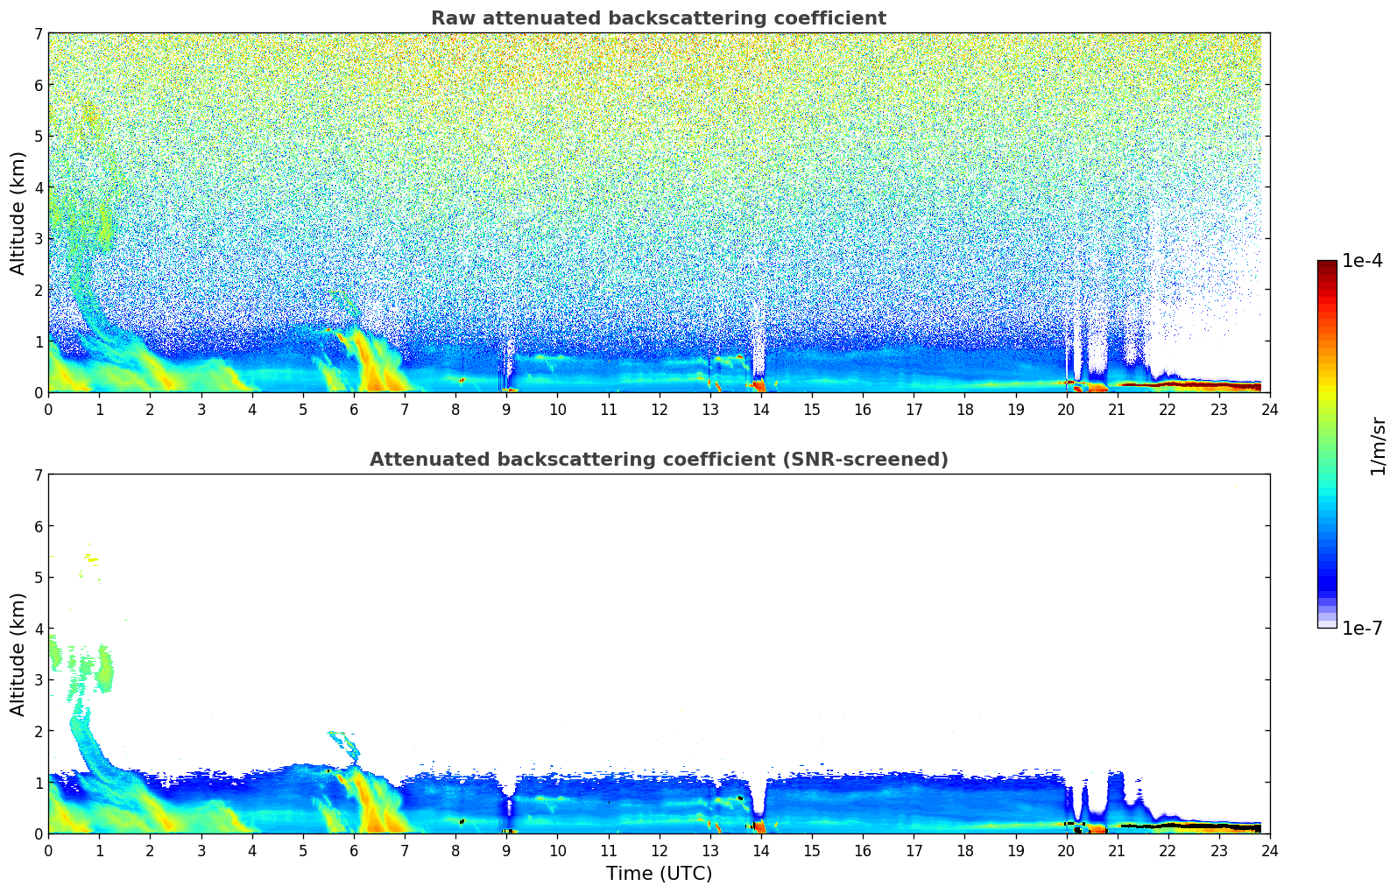Click the green cloud near 3 km altitude in the bottom plot
Viewport: 1397px width, 893px height.
pos(105,669)
